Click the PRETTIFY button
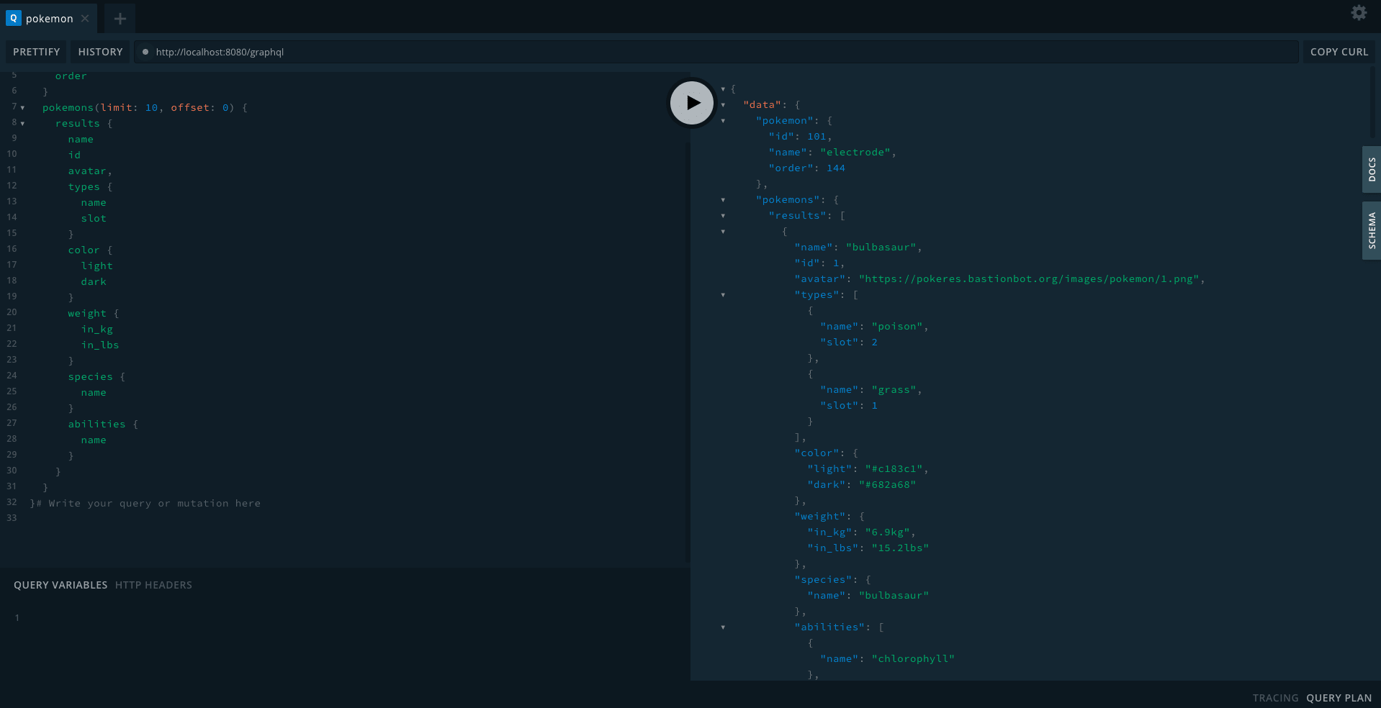Screen dimensions: 1381x708 pyautogui.click(x=35, y=51)
